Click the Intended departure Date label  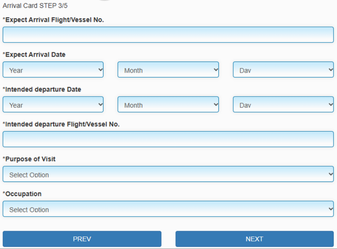(x=42, y=89)
